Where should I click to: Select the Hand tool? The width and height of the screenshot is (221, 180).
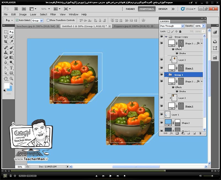6,79
